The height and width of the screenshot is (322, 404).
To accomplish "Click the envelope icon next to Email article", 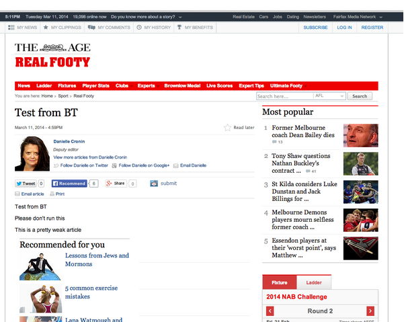I will click(x=17, y=194).
